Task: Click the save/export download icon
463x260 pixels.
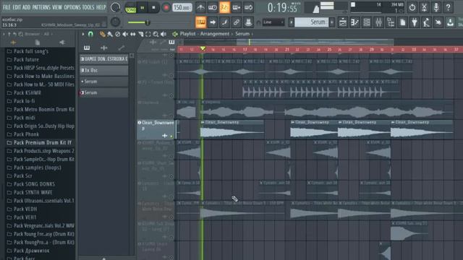Action: tap(450, 22)
